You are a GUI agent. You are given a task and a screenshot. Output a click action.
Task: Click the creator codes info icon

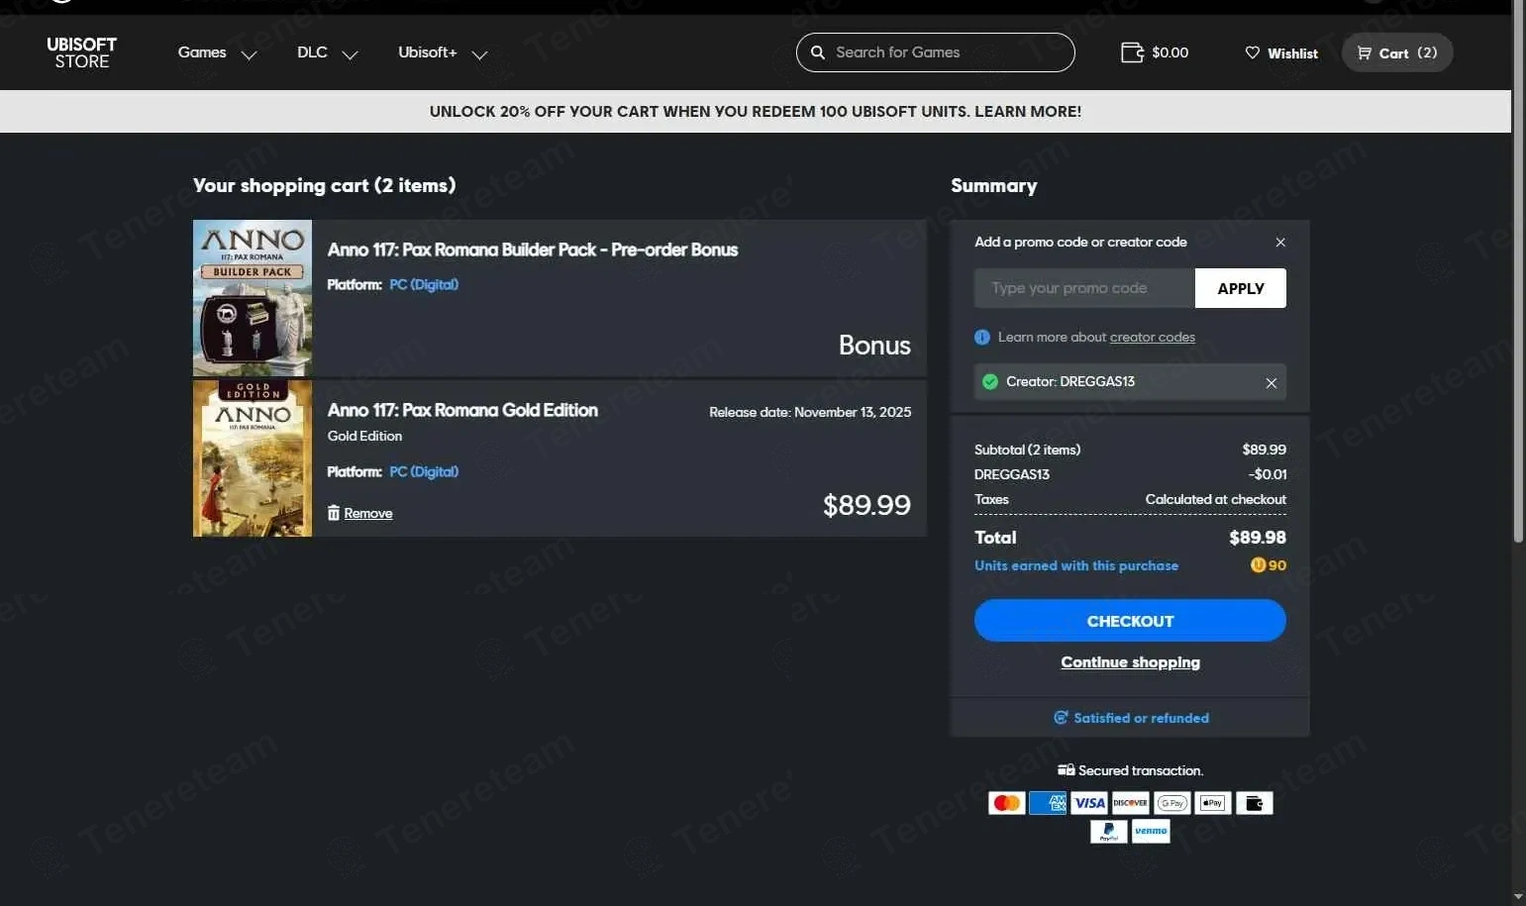[x=981, y=338]
